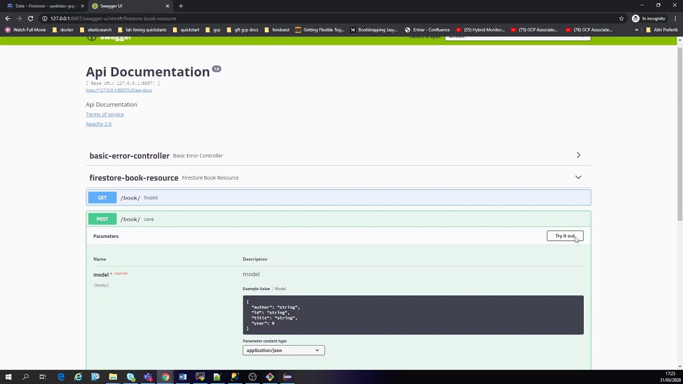Open the Entrar - Confluence bookmark
Viewport: 683px width, 384px height.
click(427, 30)
